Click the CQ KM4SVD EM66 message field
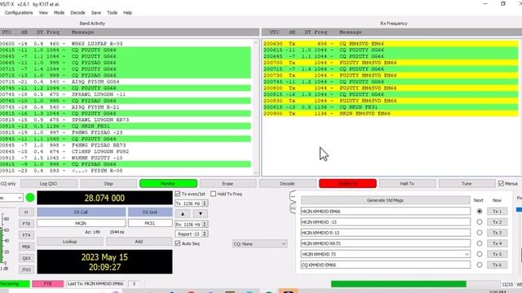This screenshot has height=293, width=522. 385,265
